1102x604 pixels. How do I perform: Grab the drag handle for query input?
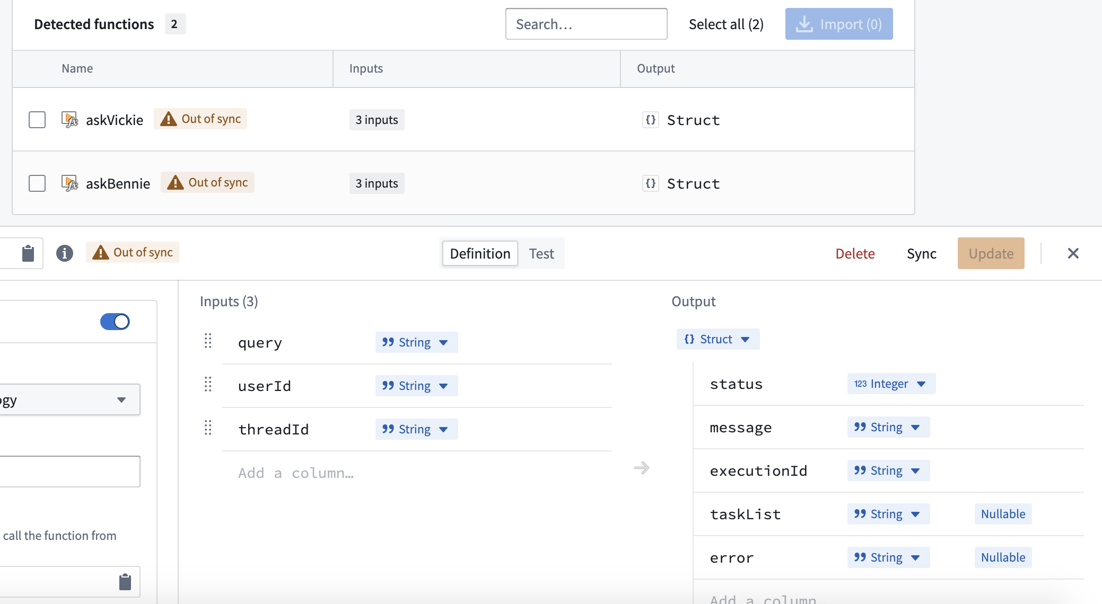[x=208, y=341]
